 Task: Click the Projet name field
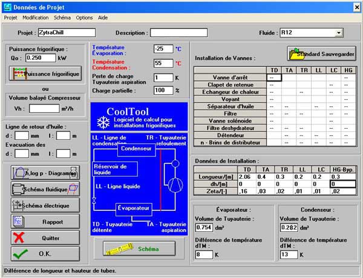[67, 33]
